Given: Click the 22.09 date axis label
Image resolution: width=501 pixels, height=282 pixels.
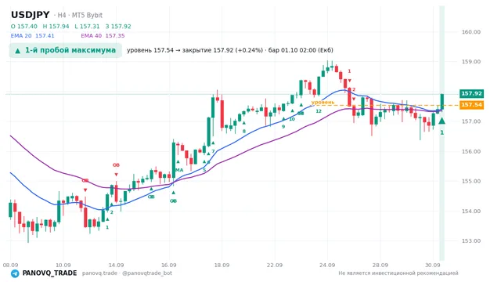Looking at the screenshot, I should pyautogui.click(x=275, y=265).
